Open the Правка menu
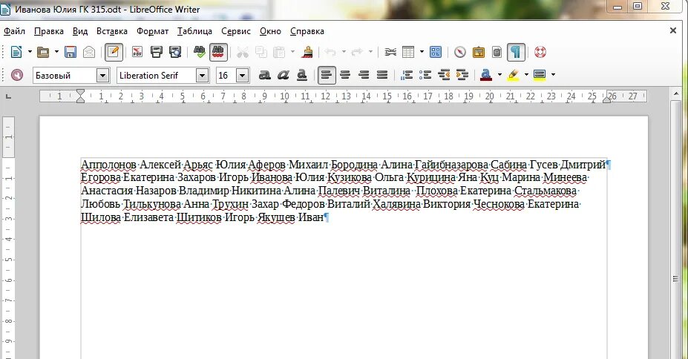The height and width of the screenshot is (359, 688). pos(49,31)
